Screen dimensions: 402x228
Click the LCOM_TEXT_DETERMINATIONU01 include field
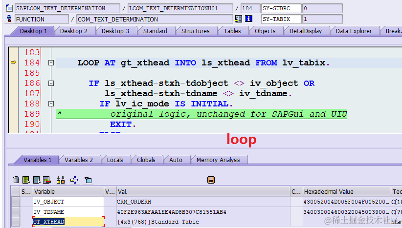[x=180, y=8]
